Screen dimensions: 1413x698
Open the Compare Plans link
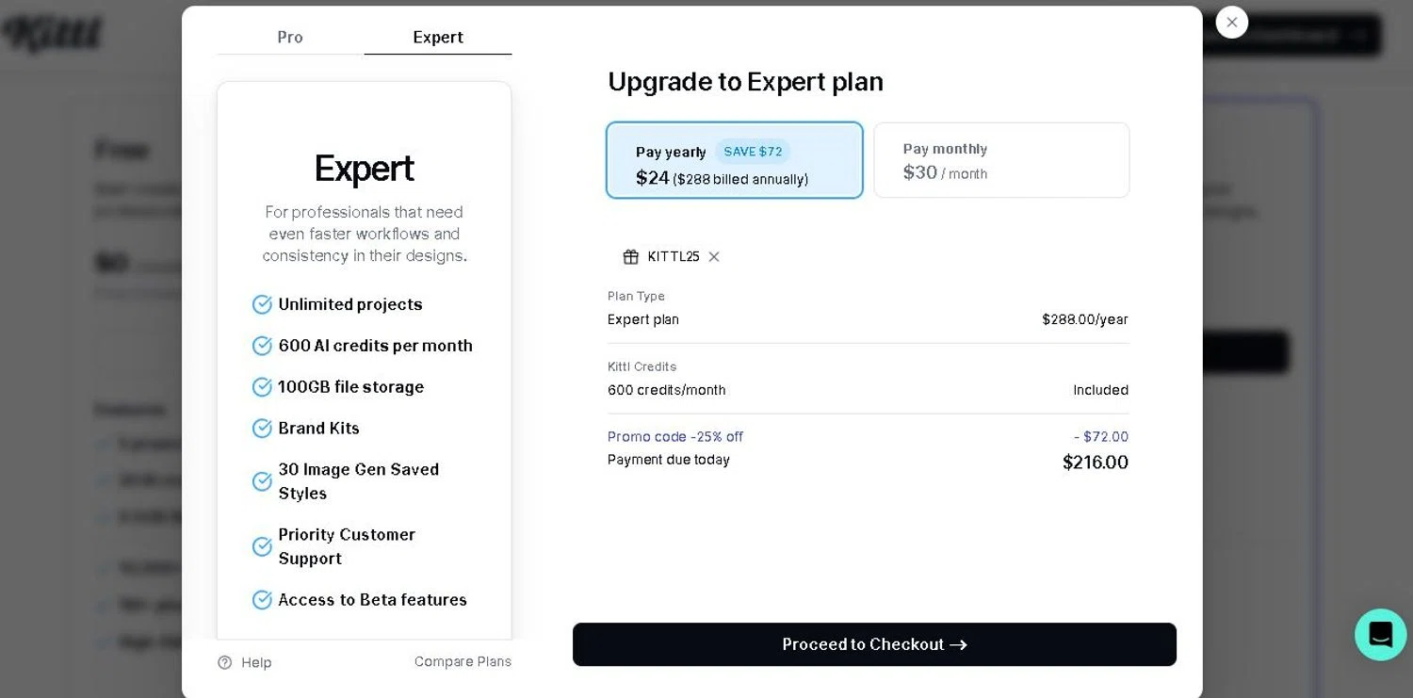point(463,662)
